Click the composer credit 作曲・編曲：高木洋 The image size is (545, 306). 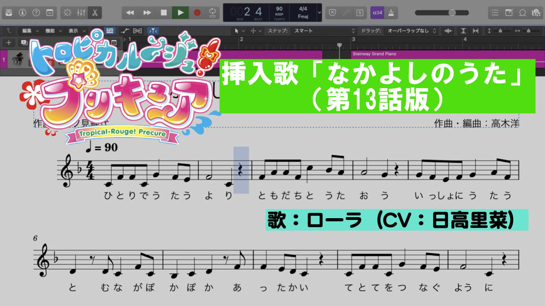pos(476,123)
